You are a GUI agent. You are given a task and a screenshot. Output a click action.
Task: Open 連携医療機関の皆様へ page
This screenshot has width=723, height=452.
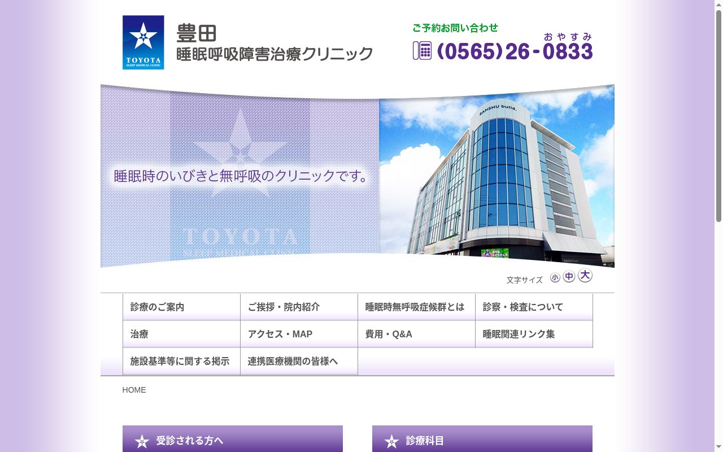tap(299, 361)
